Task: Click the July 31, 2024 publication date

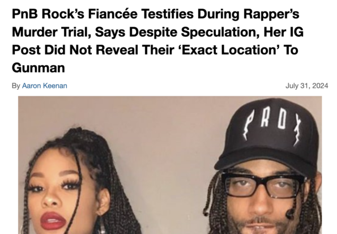Action: 306,86
